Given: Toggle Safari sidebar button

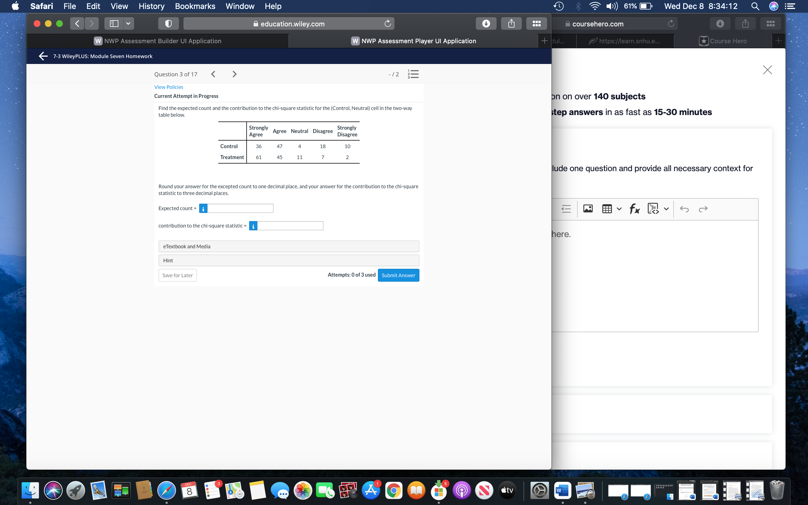Looking at the screenshot, I should pyautogui.click(x=114, y=24).
